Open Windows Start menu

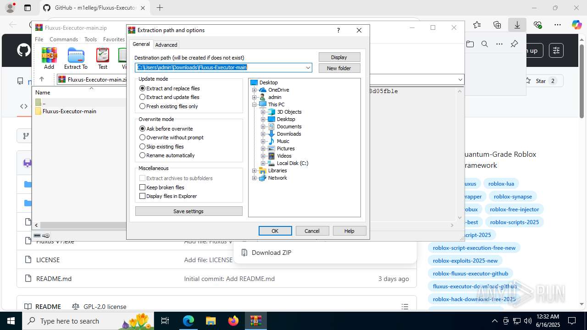[x=11, y=321]
